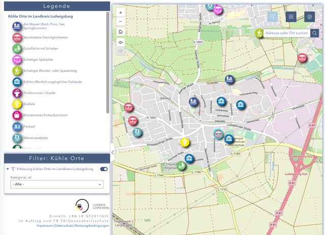Viewport: 325px width, 235px height.
Task: Zoom out with the minus button
Action: (121, 21)
